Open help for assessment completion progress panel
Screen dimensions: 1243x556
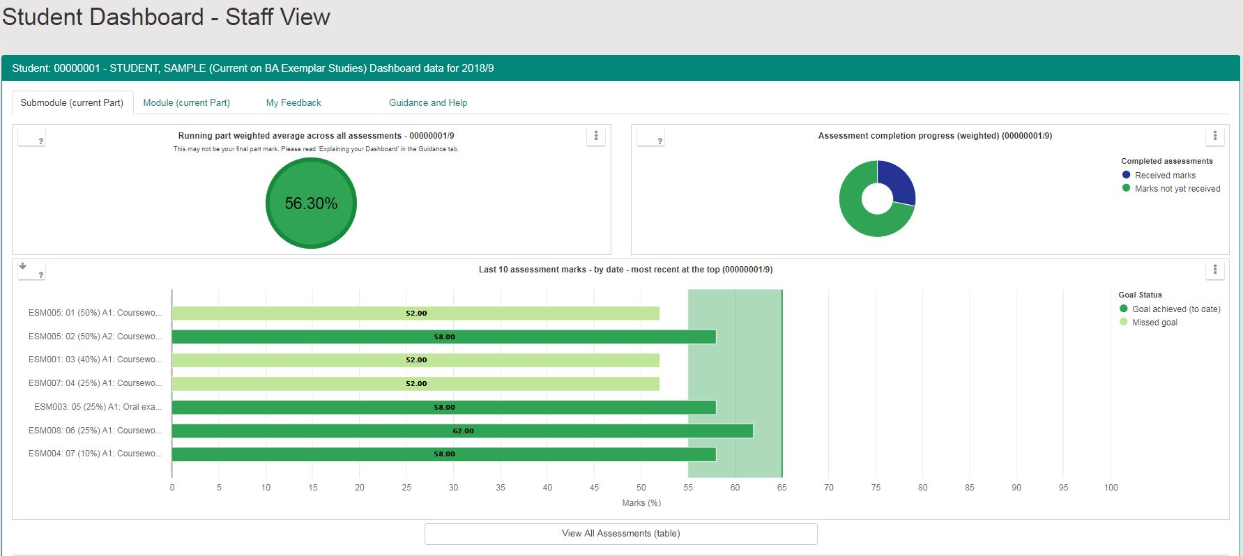[660, 141]
